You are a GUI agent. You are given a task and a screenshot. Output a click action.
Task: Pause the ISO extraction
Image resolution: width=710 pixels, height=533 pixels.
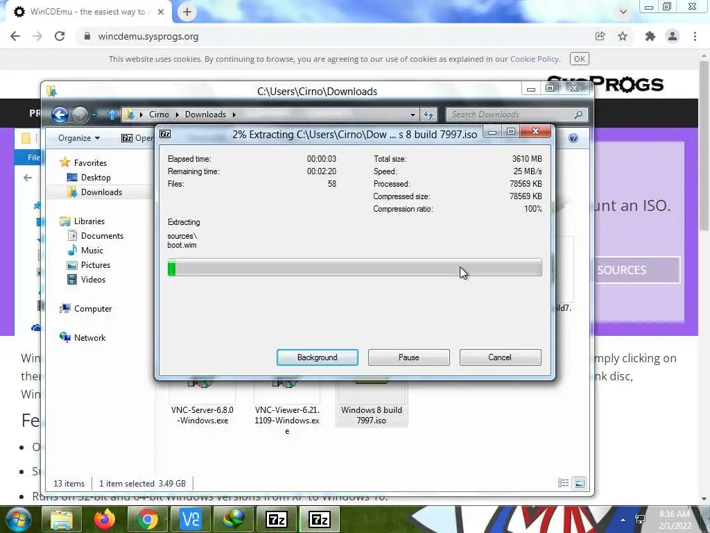click(408, 357)
